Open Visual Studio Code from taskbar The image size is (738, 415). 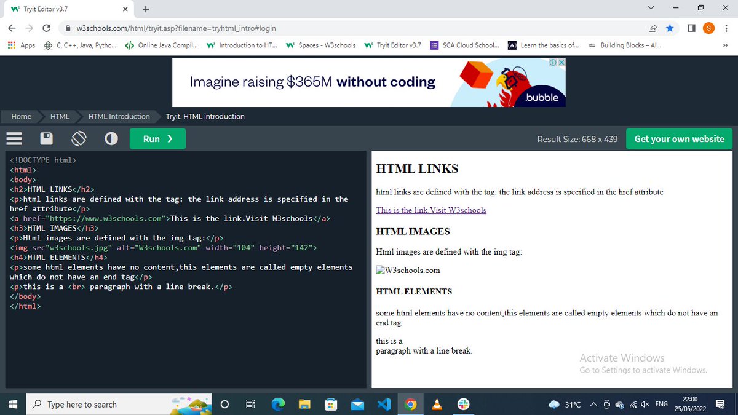[x=384, y=404]
